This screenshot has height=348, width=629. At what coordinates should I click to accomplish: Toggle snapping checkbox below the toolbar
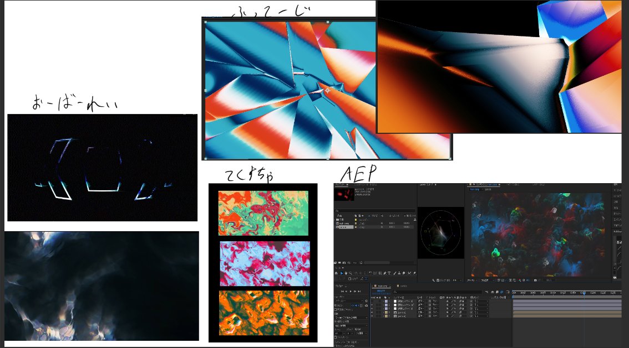click(x=350, y=278)
